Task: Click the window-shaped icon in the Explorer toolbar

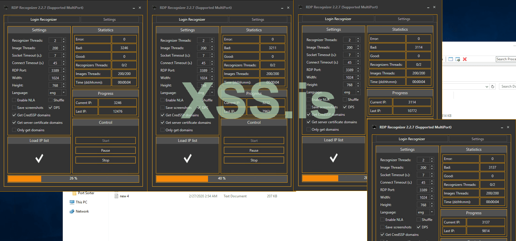Action: coord(451,59)
